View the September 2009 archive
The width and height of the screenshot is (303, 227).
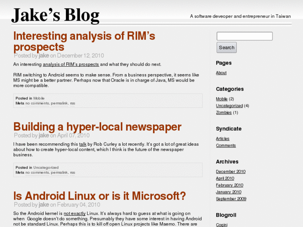tap(231, 199)
